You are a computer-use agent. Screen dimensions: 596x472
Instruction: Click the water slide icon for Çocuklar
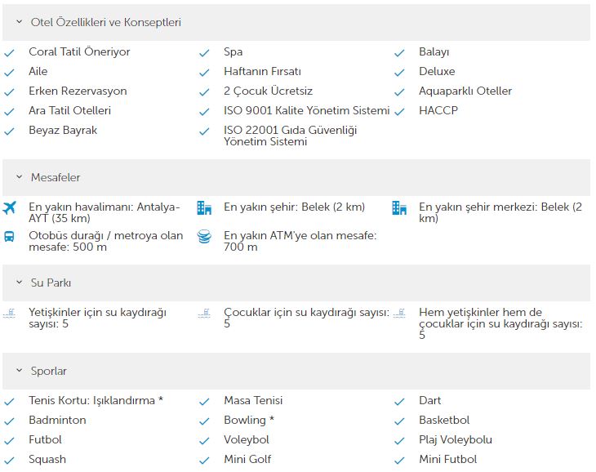tap(204, 313)
